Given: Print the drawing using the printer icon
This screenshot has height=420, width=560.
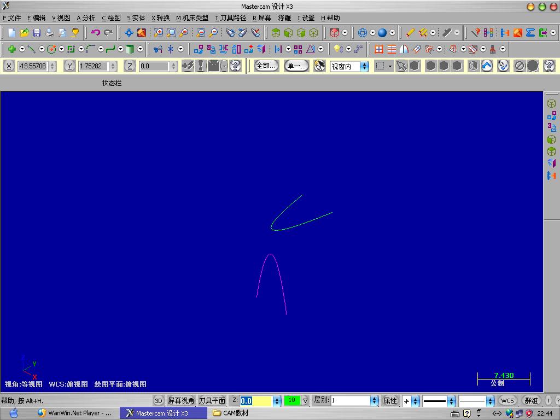Looking at the screenshot, I should click(50, 33).
